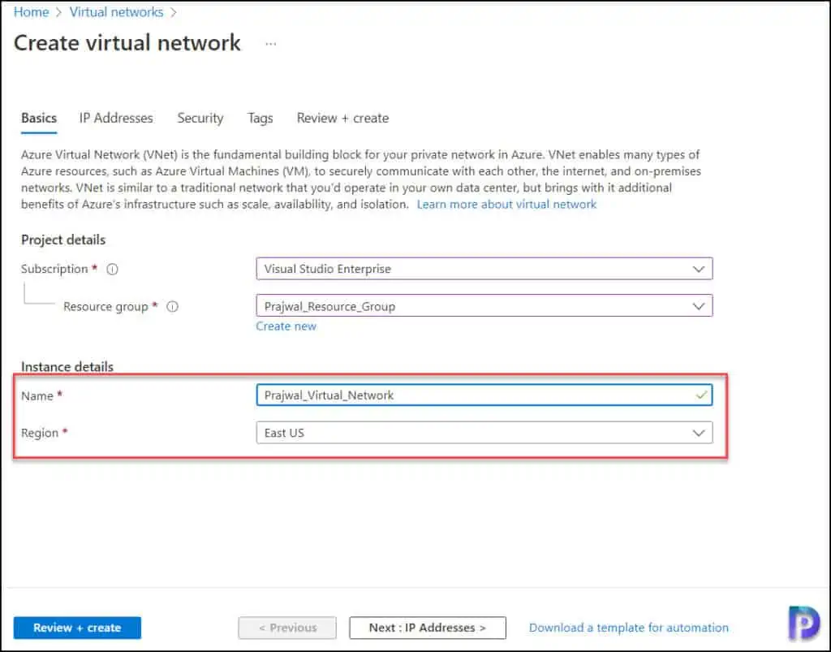
Task: Open the ellipsis menu beside page title
Action: coord(271,44)
